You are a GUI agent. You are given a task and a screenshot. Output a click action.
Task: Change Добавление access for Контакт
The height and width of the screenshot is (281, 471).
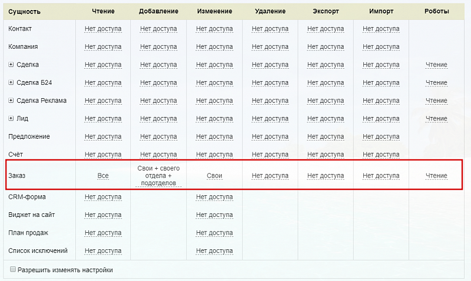tap(158, 29)
